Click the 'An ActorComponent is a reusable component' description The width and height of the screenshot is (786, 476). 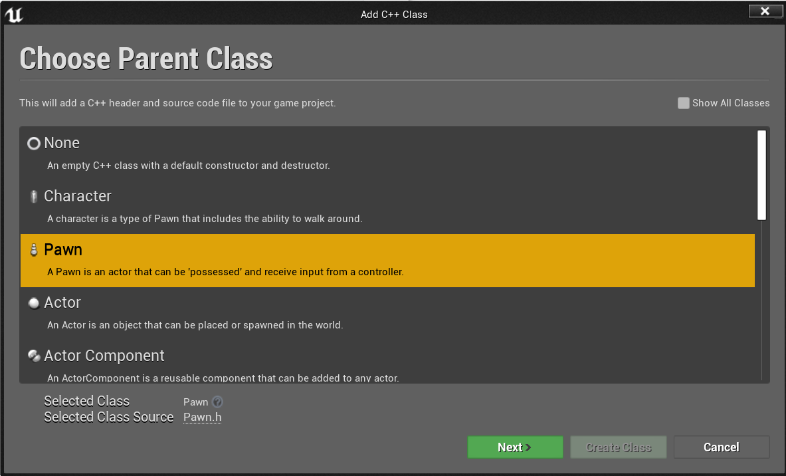click(223, 378)
